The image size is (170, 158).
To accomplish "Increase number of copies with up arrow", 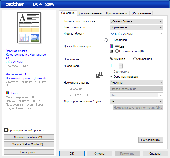I will pyautogui.click(x=121, y=65).
